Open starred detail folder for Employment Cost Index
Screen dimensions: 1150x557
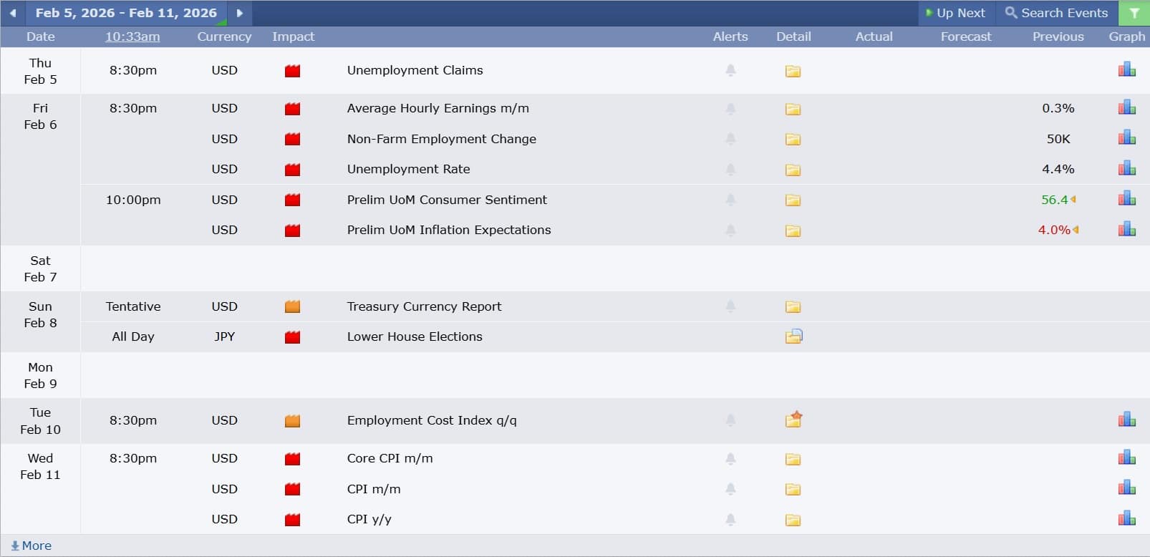point(793,420)
